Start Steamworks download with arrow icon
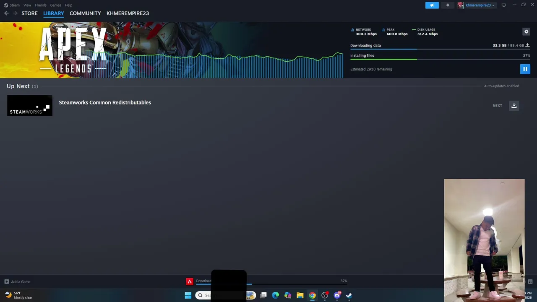Screen dimensions: 537x302 pyautogui.click(x=514, y=106)
